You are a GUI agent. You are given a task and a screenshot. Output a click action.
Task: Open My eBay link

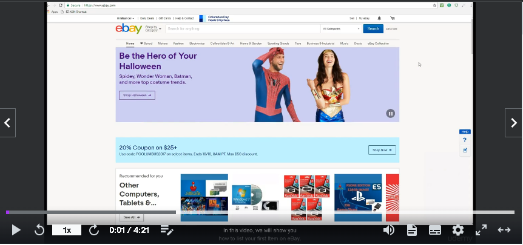[x=364, y=18]
